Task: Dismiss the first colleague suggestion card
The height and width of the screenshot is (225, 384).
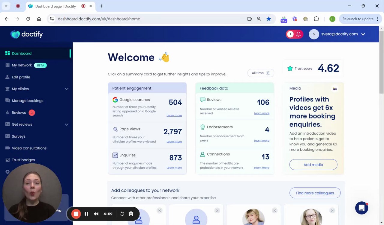Action: pyautogui.click(x=160, y=211)
